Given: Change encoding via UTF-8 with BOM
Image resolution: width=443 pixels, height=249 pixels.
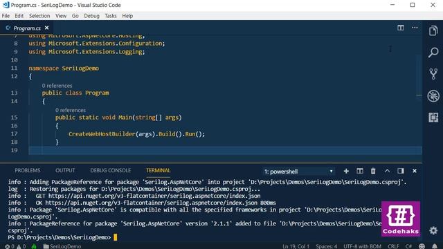Looking at the screenshot, I should [362, 246].
